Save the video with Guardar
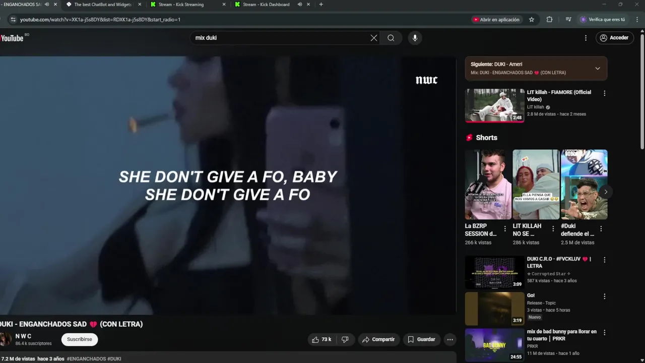The image size is (645, 363). 421,339
